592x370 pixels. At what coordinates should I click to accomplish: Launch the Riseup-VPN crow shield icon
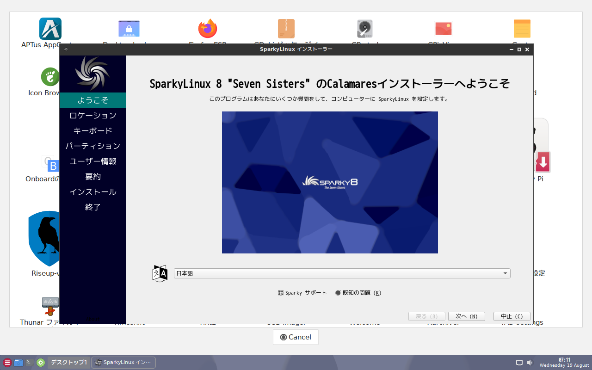point(44,239)
